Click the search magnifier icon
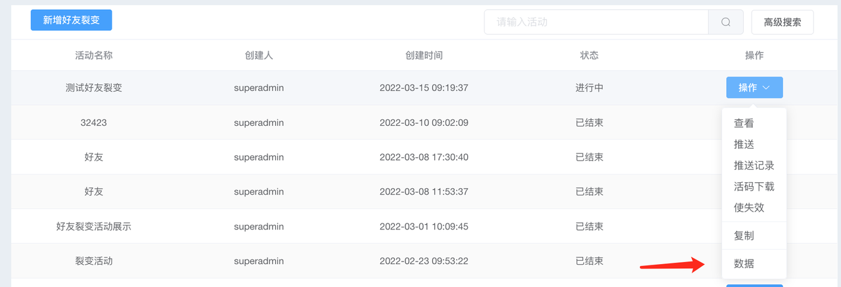This screenshot has width=841, height=287. coord(726,22)
